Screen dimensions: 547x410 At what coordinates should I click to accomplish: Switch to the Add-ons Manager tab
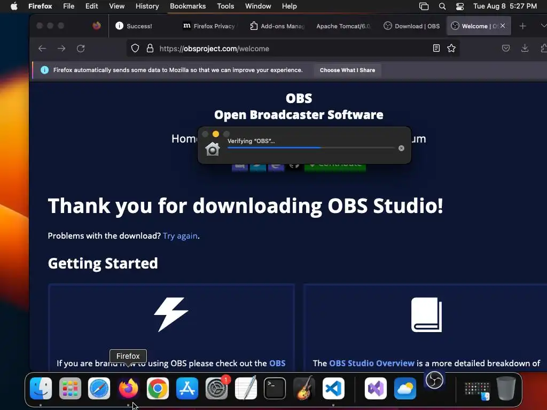278,26
